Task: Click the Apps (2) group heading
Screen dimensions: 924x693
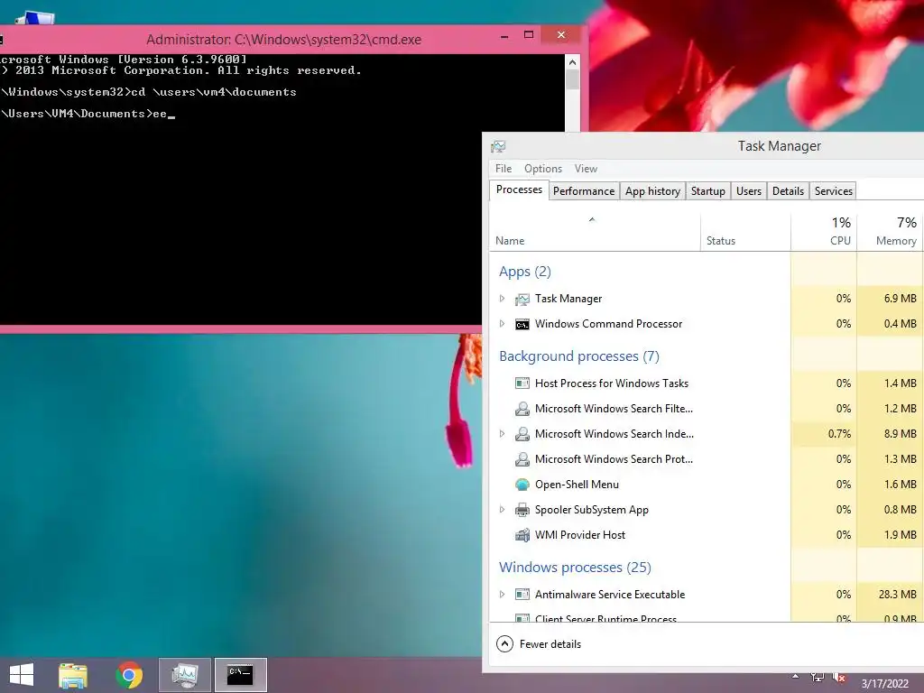Action: [525, 272]
